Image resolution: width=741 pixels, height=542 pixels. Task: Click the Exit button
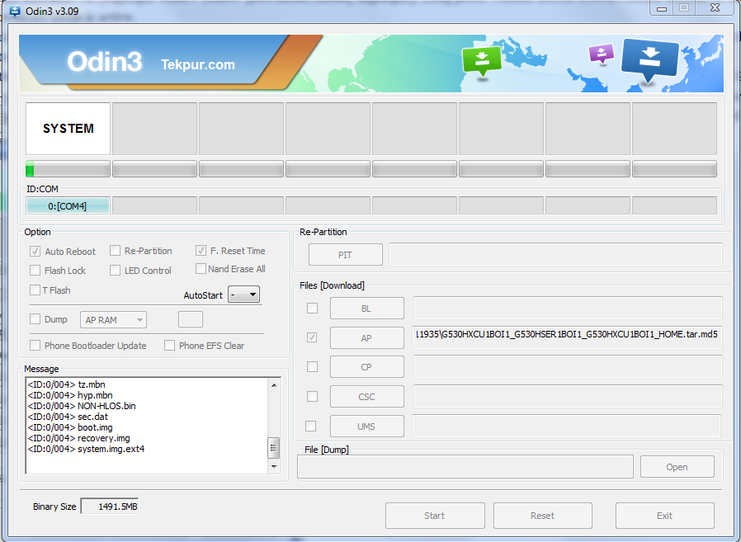pyautogui.click(x=664, y=516)
